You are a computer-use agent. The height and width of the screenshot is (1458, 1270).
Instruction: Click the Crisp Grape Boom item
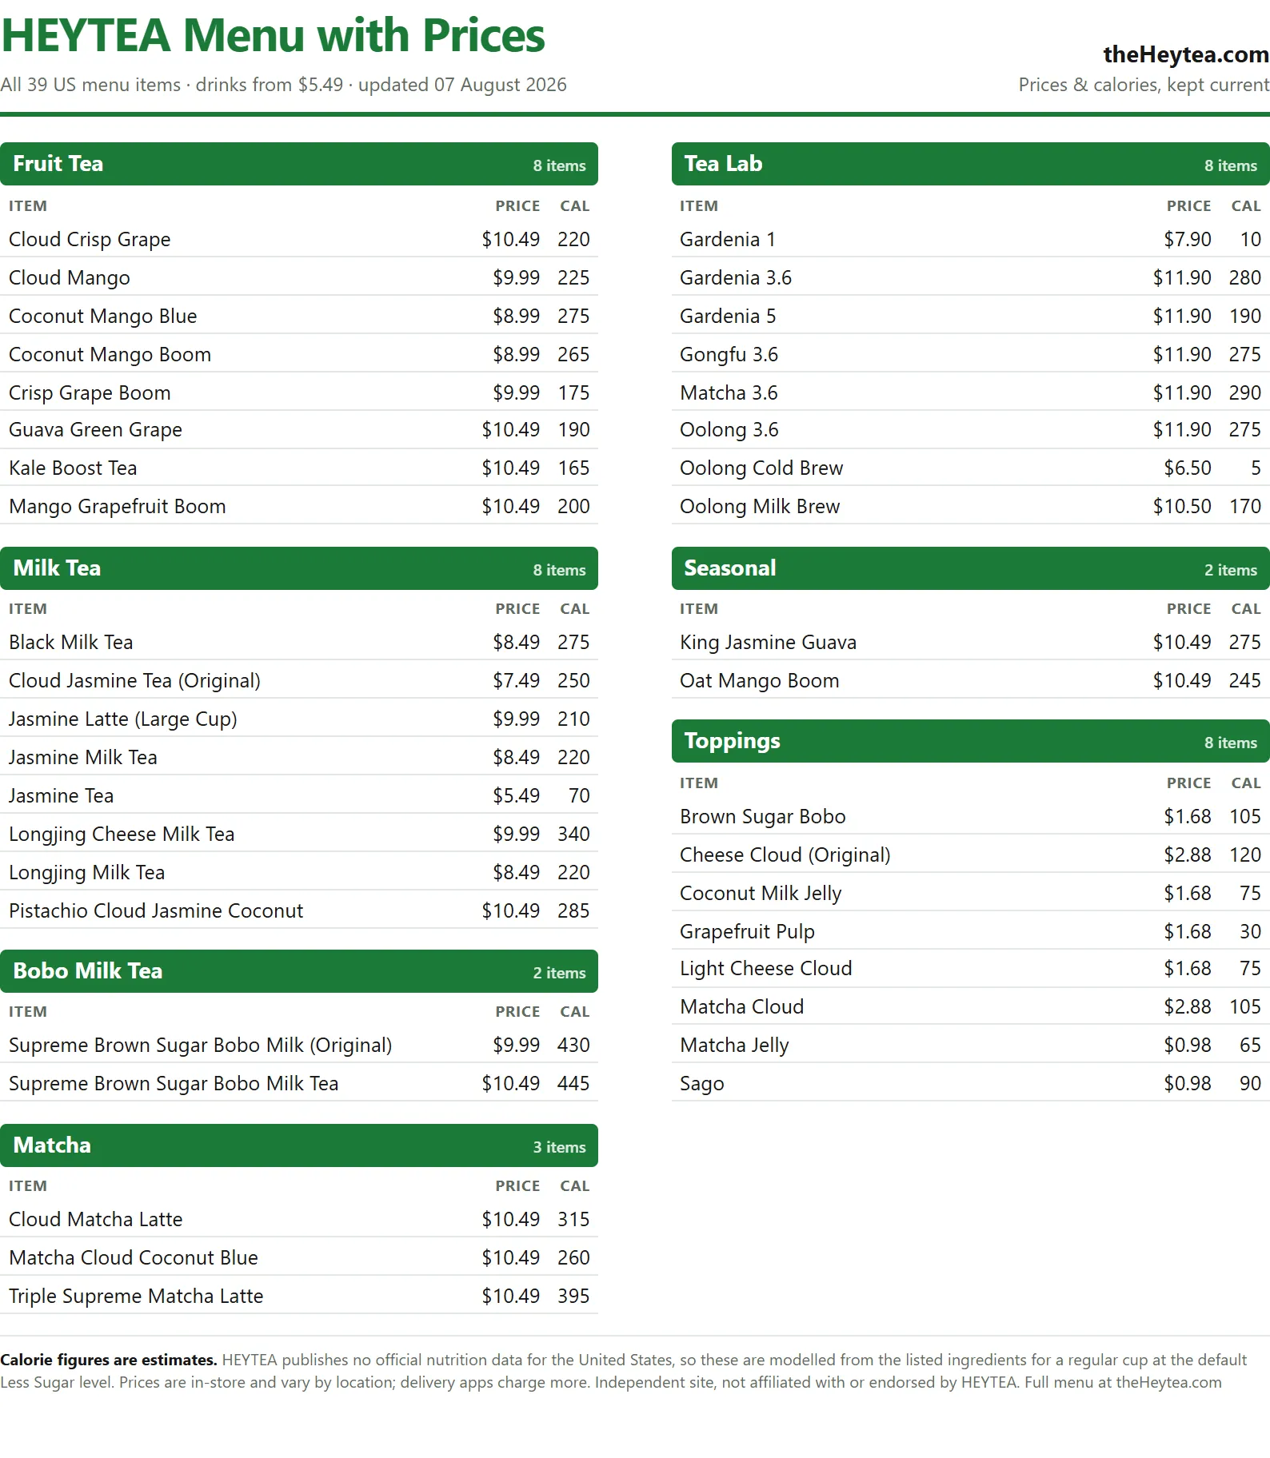pyautogui.click(x=299, y=392)
